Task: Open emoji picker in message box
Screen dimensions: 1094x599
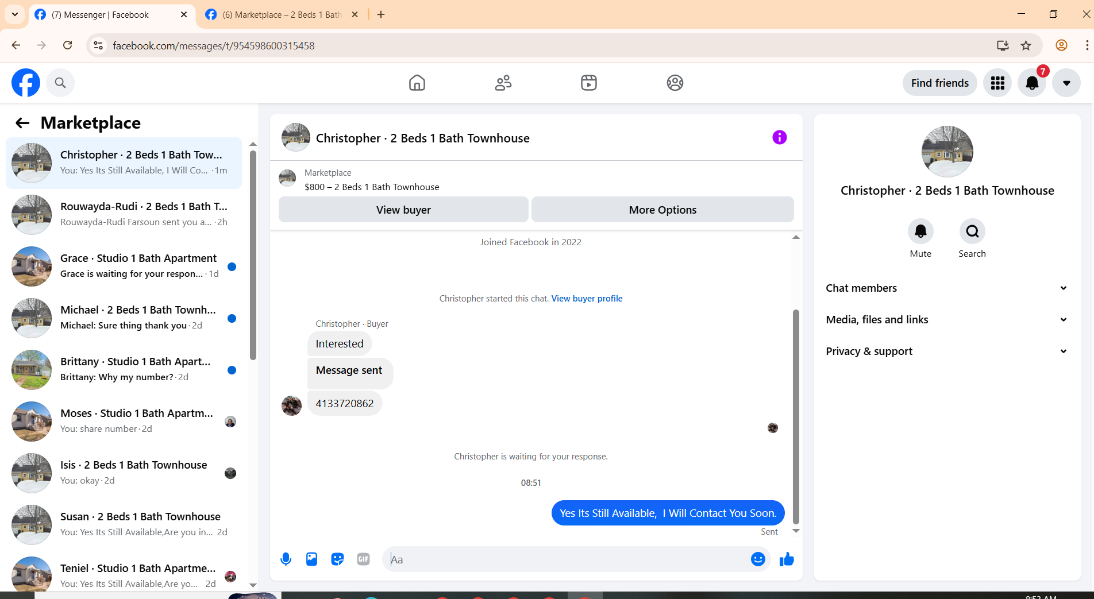Action: pos(758,559)
